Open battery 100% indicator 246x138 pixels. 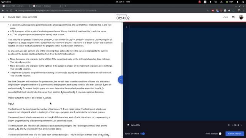230,2
